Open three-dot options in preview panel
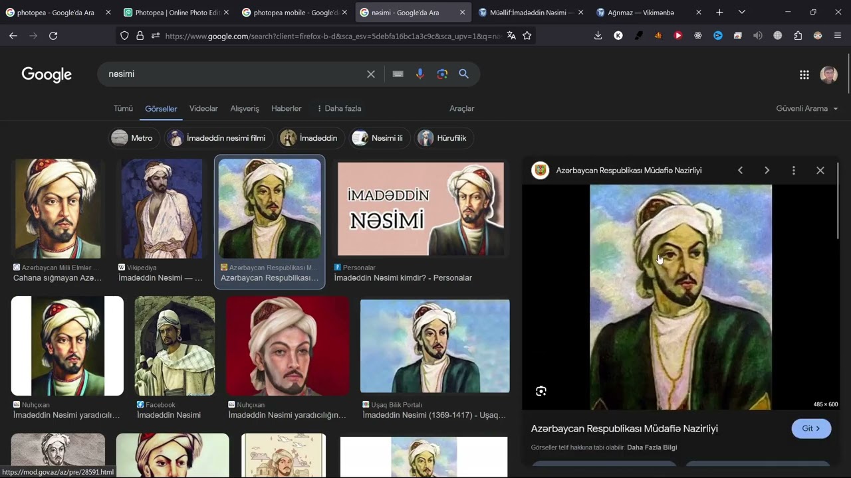 tap(793, 171)
